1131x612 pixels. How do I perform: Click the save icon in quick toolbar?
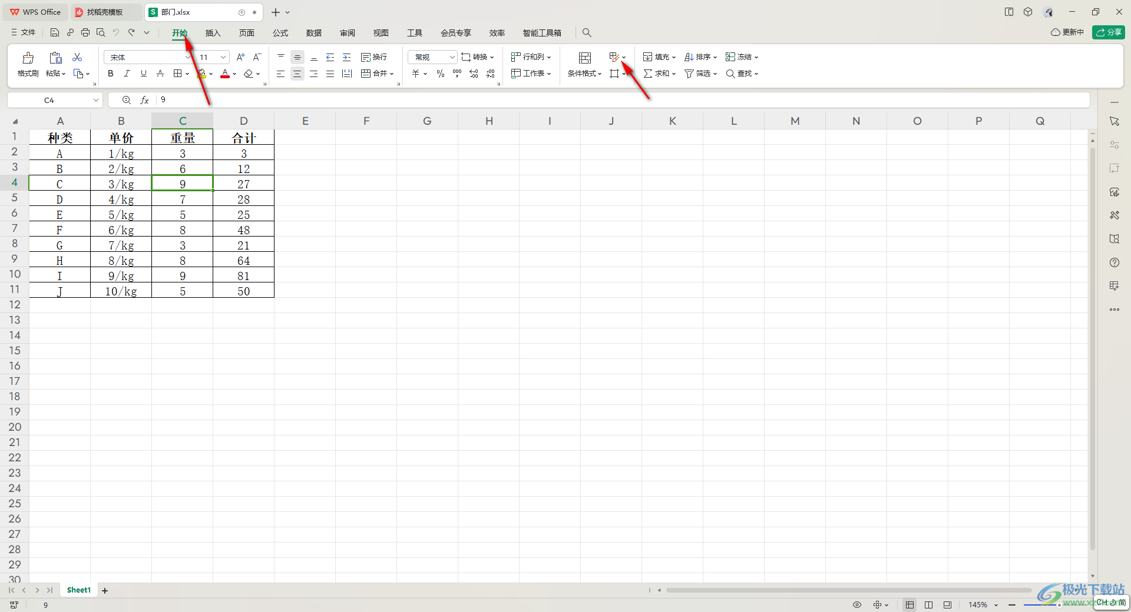[x=55, y=32]
